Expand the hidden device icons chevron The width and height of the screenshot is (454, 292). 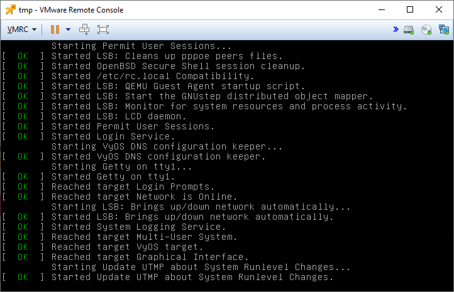[x=396, y=30]
